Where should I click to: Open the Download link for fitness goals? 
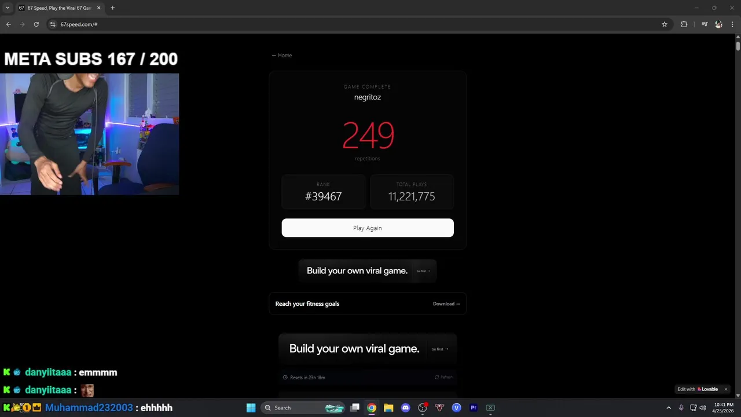coord(446,303)
